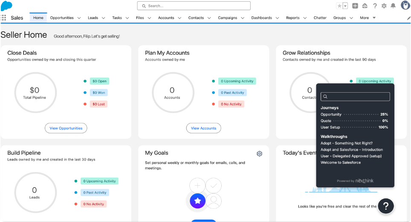The height and width of the screenshot is (222, 411).
Task: Switch to the Chatter tab
Action: click(x=320, y=18)
